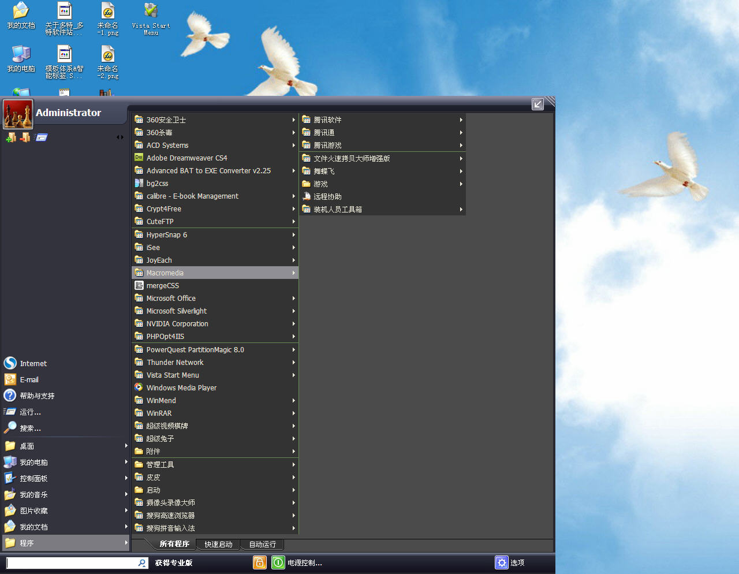
Task: Switch to the 所有程序 tab
Action: 174,544
